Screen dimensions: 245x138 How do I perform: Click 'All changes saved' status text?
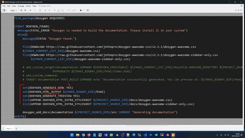44,6
